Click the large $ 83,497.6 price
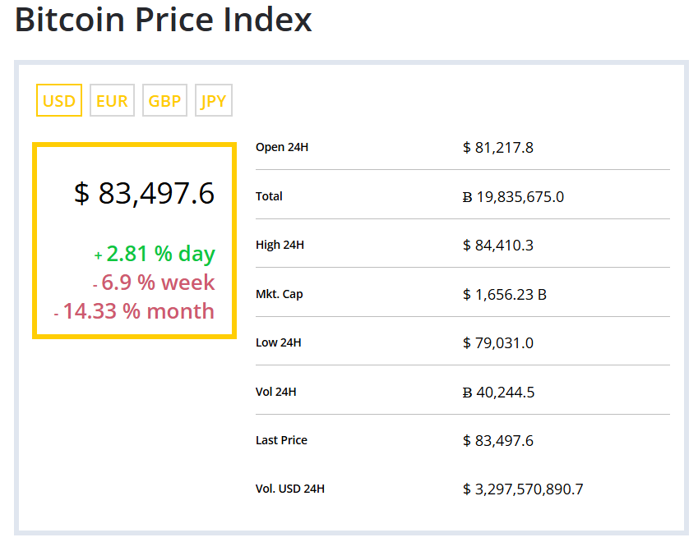Viewport: 698px width, 542px height. tap(144, 194)
